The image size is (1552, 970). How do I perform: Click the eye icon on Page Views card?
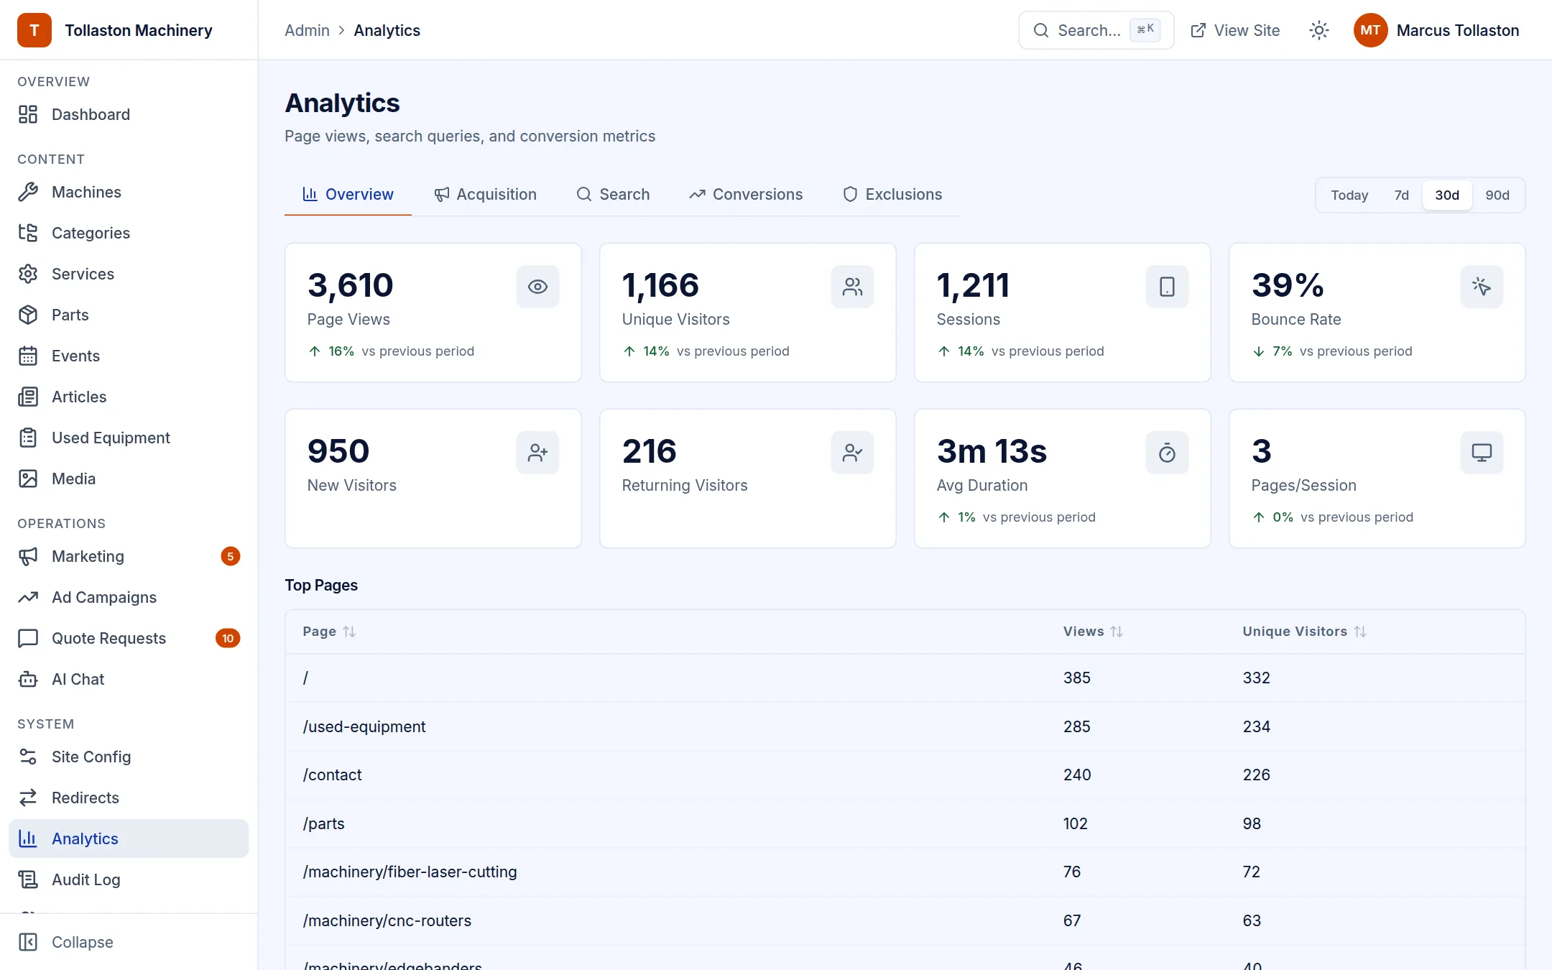click(537, 287)
